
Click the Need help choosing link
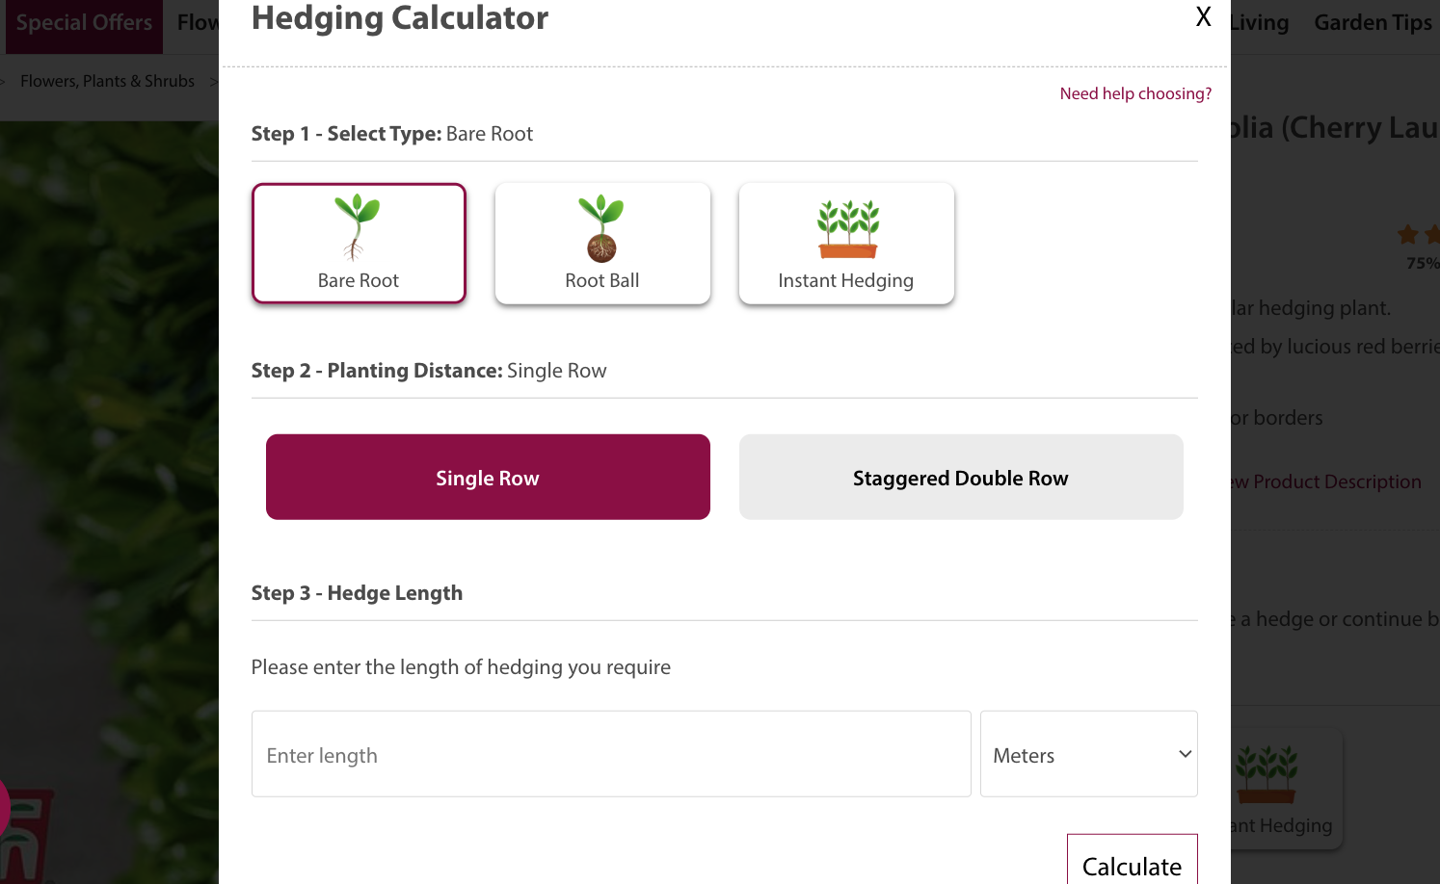click(1135, 92)
